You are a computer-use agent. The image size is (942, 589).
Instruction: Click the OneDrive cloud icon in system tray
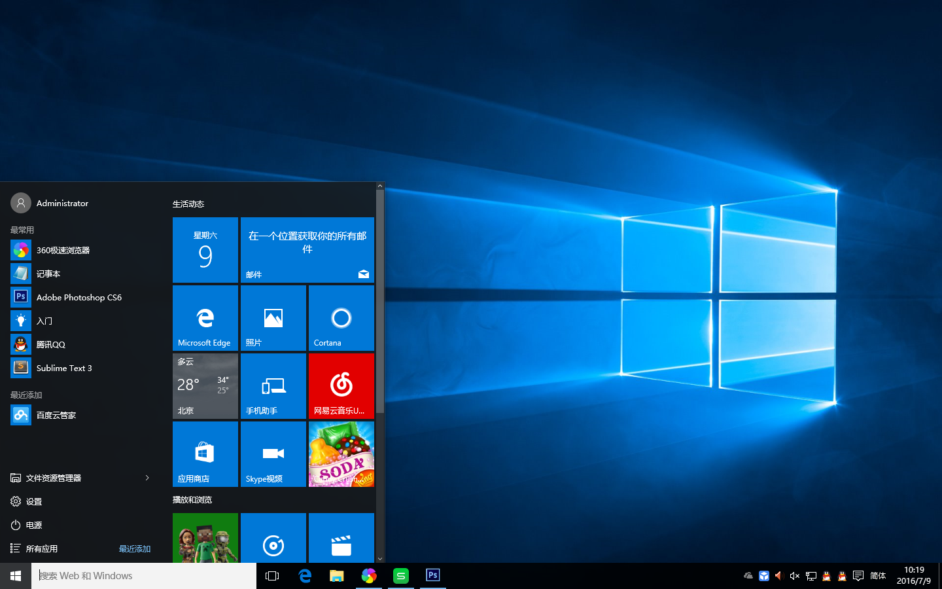748,576
